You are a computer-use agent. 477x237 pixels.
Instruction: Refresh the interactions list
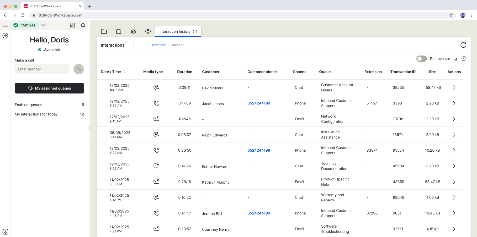(463, 45)
